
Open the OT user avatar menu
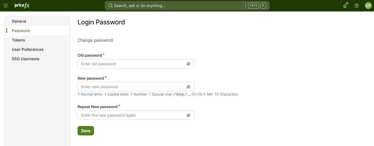click(x=368, y=6)
